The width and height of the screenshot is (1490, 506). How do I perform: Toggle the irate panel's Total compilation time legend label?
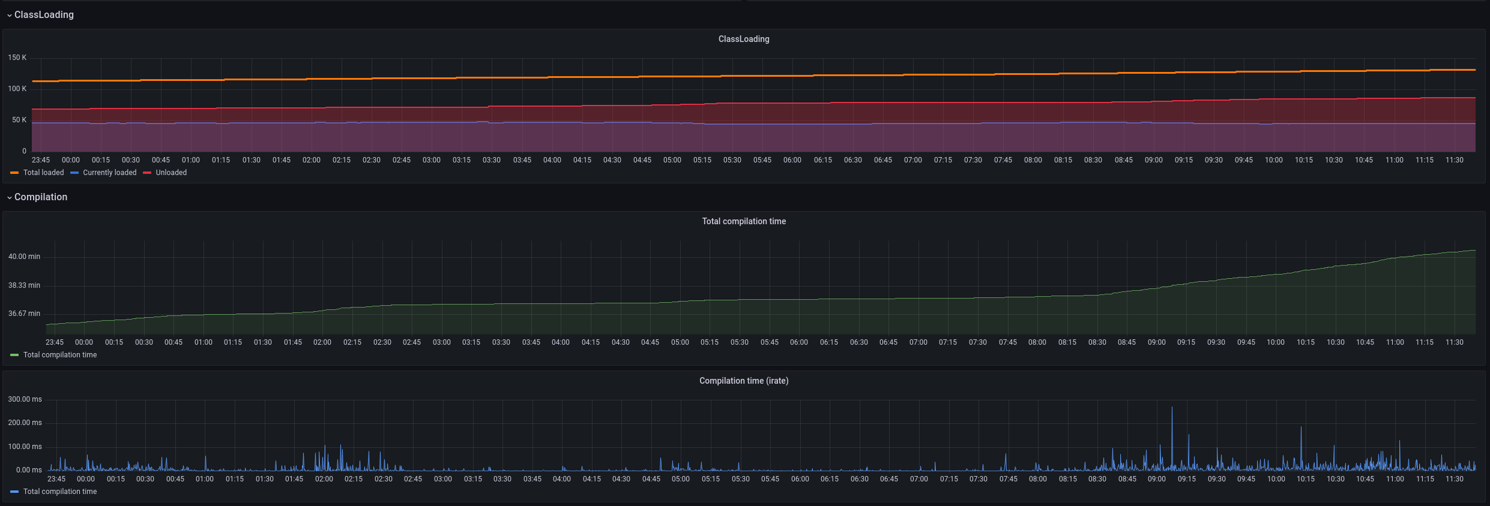60,492
